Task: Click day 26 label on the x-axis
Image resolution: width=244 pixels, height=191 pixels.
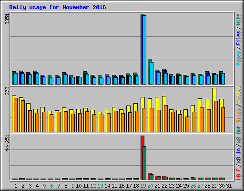Action: [193, 186]
